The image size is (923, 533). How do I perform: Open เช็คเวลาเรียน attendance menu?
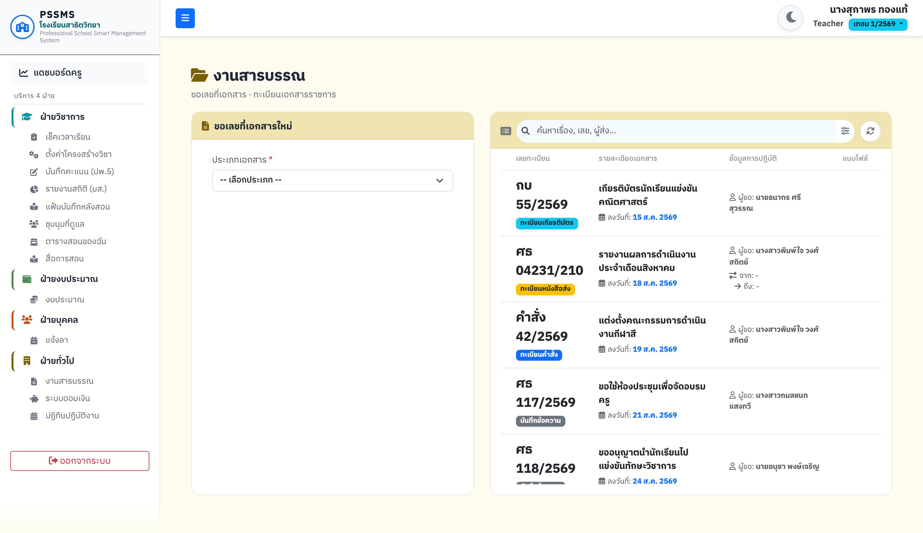[x=68, y=137]
